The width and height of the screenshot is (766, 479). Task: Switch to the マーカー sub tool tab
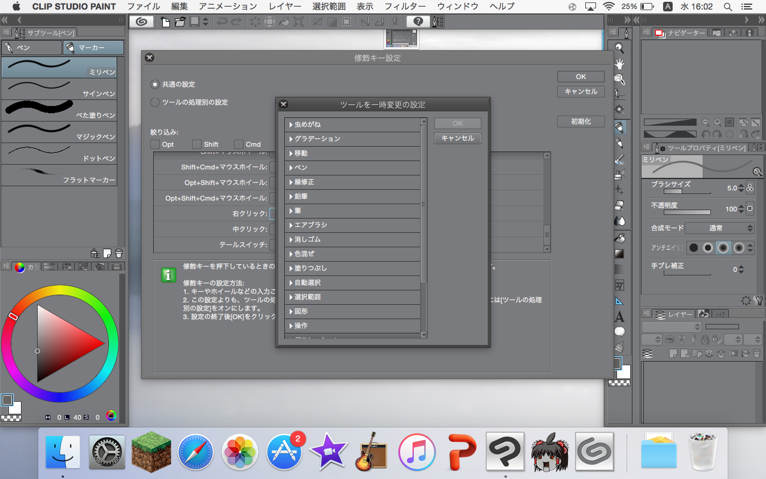click(93, 47)
